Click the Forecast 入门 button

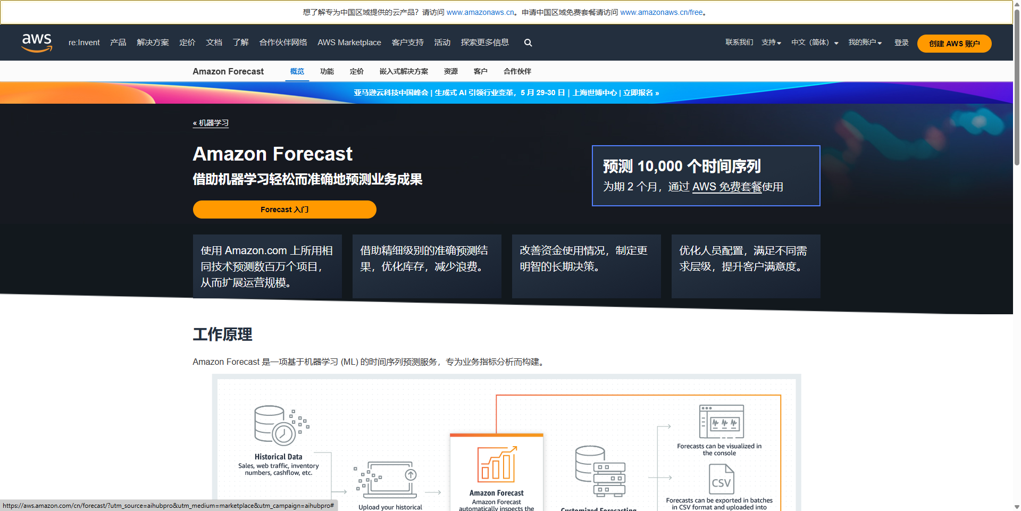pyautogui.click(x=284, y=210)
